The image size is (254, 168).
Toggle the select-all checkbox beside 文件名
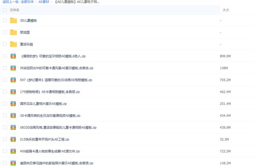[5, 10]
